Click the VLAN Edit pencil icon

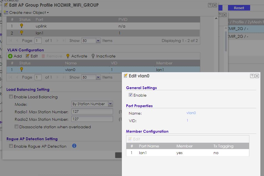click(27, 56)
